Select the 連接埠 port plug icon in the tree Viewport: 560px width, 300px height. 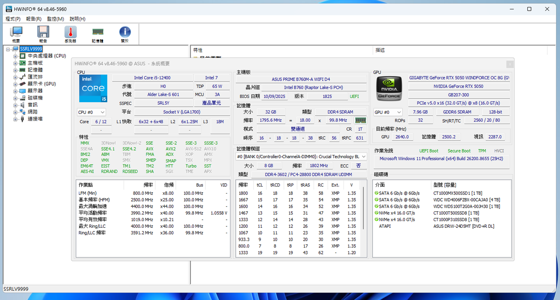[23, 119]
